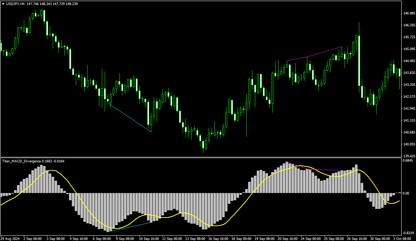Click the 0.00 level on indicator scale
Viewport: 416px width, 241px height.
406,193
